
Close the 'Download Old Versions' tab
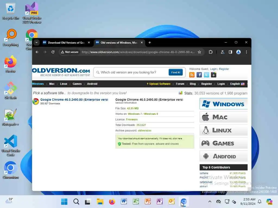[x=89, y=43]
